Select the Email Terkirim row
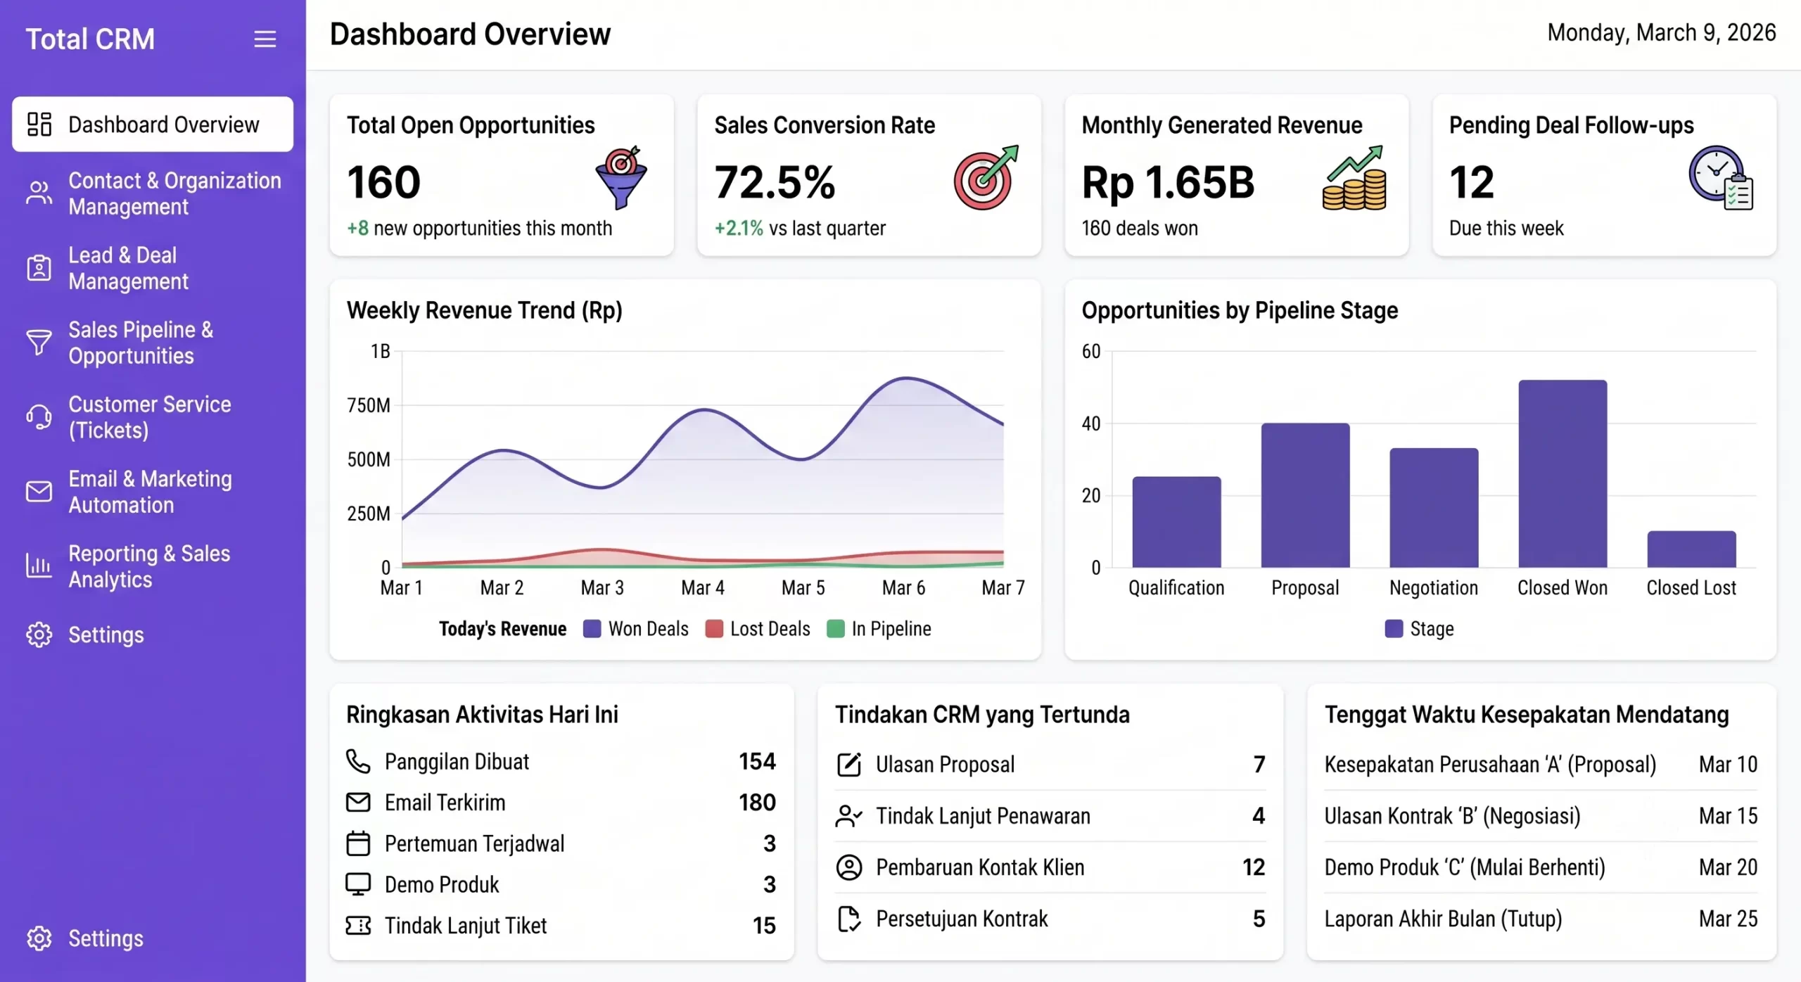The image size is (1801, 982). pyautogui.click(x=561, y=802)
